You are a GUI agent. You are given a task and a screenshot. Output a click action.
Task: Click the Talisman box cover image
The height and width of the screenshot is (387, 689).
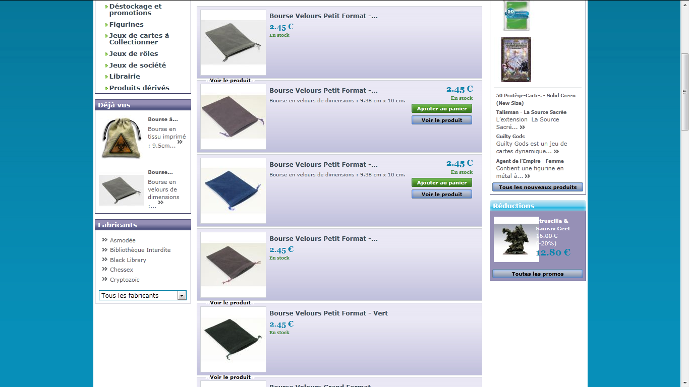point(516,59)
